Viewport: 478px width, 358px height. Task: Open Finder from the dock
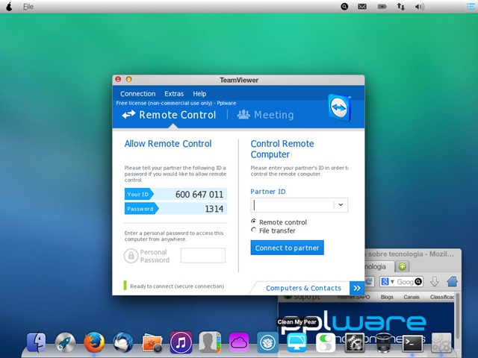37,343
